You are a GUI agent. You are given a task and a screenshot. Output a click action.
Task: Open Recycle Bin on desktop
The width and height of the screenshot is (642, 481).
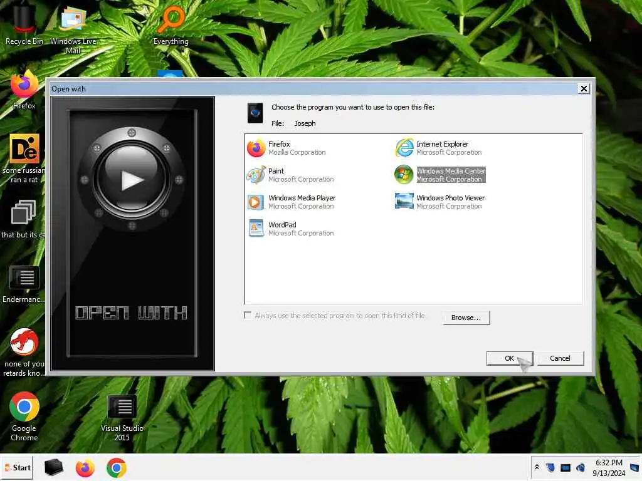click(x=24, y=24)
